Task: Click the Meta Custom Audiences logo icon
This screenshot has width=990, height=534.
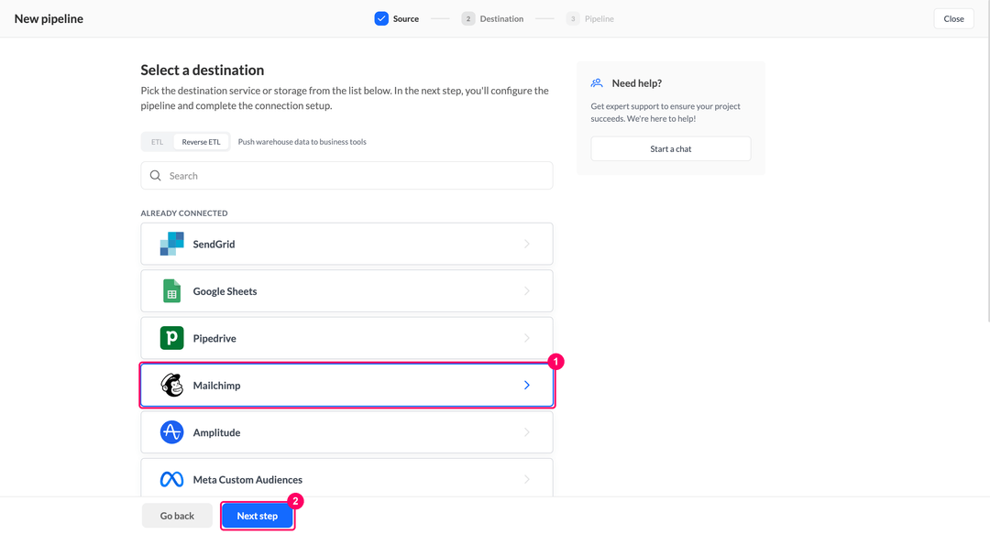Action: click(171, 480)
